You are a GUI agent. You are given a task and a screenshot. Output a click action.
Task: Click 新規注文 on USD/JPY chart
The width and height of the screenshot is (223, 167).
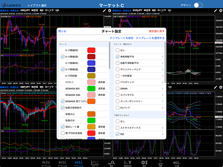pos(4,10)
